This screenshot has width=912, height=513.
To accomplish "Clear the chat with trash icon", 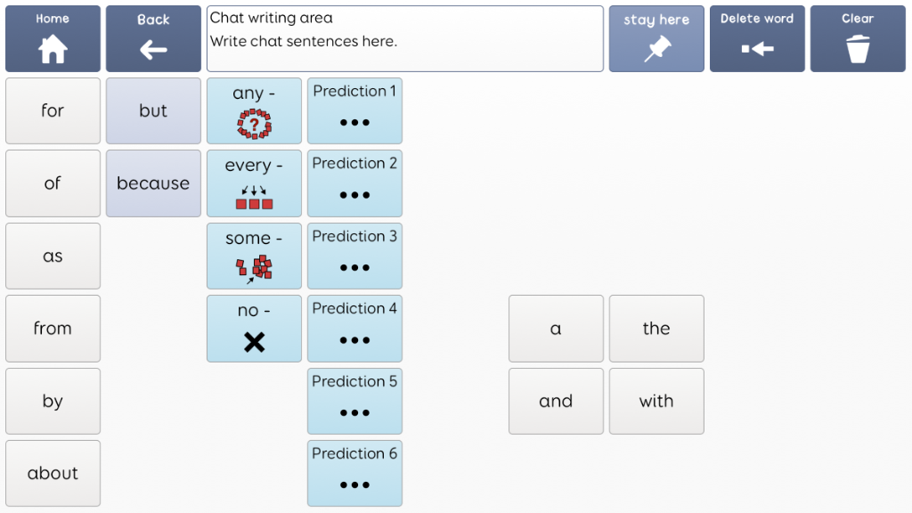I will pos(858,39).
